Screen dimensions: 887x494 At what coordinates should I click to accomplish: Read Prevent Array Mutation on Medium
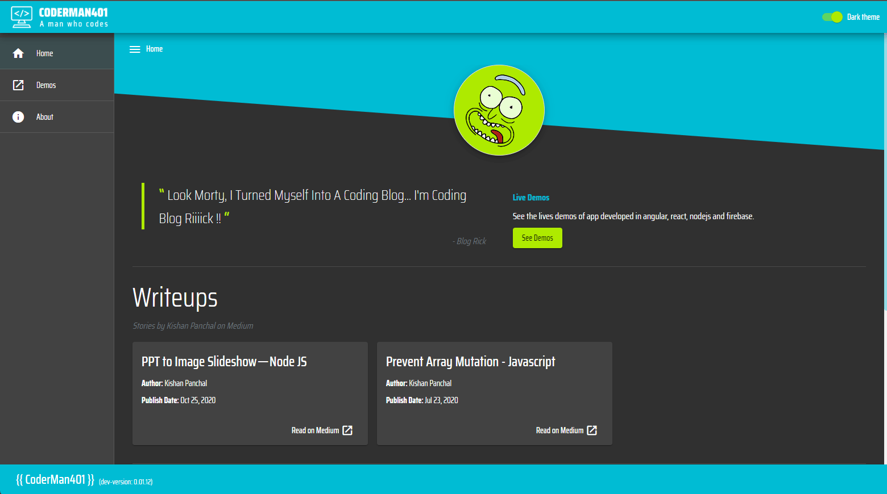coord(567,430)
